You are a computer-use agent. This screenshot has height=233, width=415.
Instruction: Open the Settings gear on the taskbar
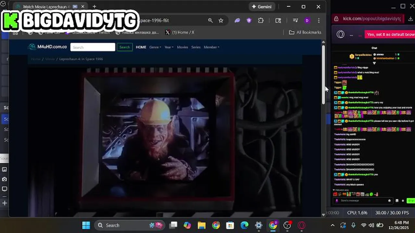[x=258, y=225]
